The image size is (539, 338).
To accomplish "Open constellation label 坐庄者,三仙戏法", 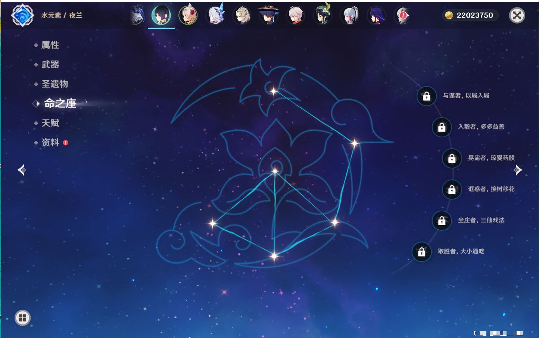I will 482,220.
